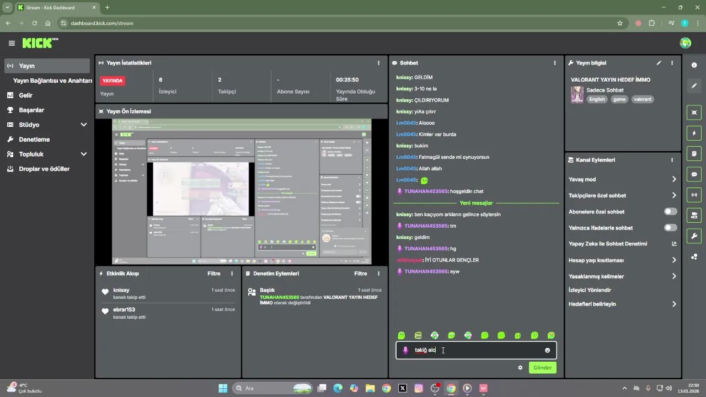This screenshot has width=706, height=397.
Task: Toggle stream info wrench icon in right sidebar
Action: [694, 236]
